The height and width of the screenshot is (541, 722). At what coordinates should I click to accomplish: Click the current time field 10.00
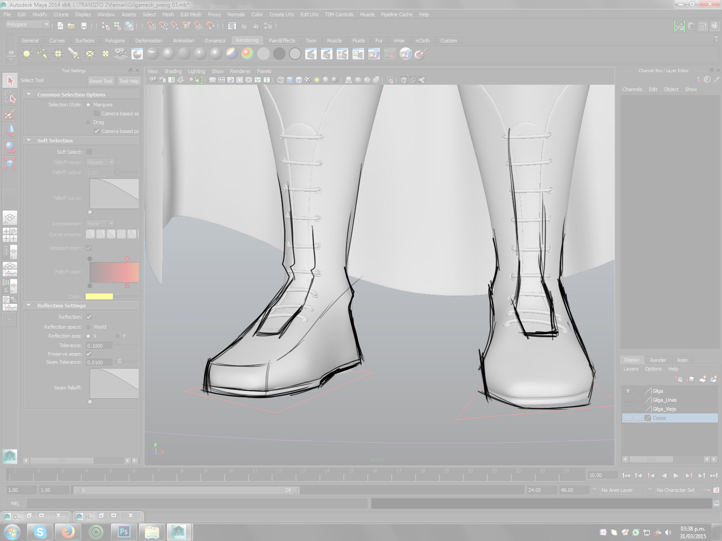pos(602,475)
